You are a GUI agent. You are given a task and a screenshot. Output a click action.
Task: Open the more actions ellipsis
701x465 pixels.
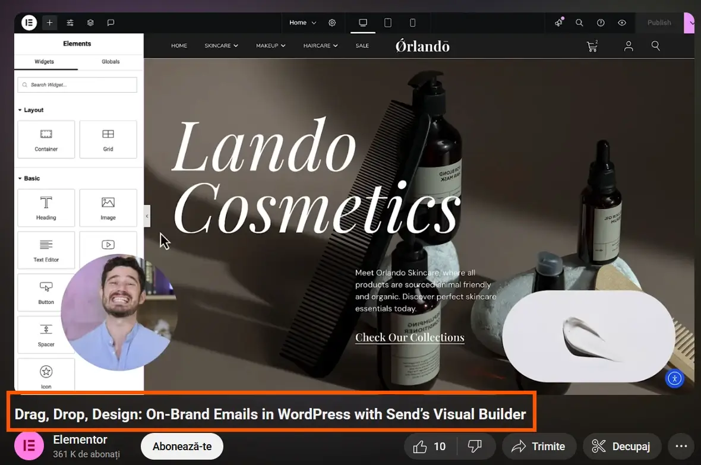[x=681, y=446]
